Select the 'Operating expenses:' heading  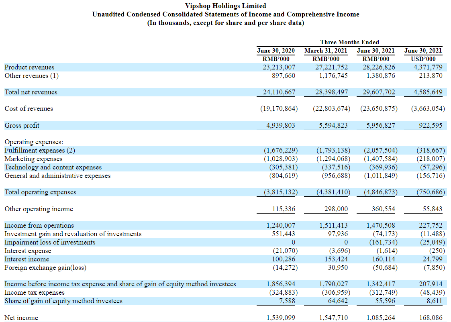coord(34,142)
